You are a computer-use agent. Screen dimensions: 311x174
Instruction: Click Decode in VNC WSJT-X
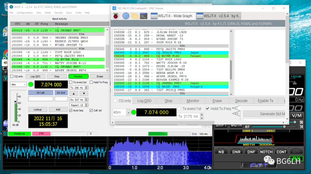click(x=241, y=101)
